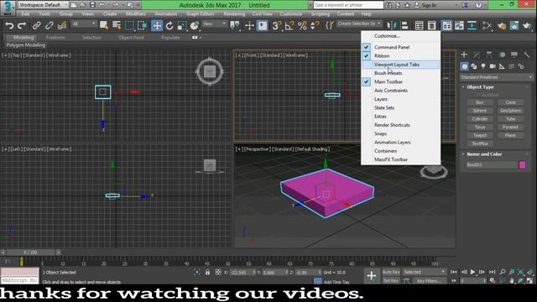Open the Rendering menu

pyautogui.click(x=234, y=14)
